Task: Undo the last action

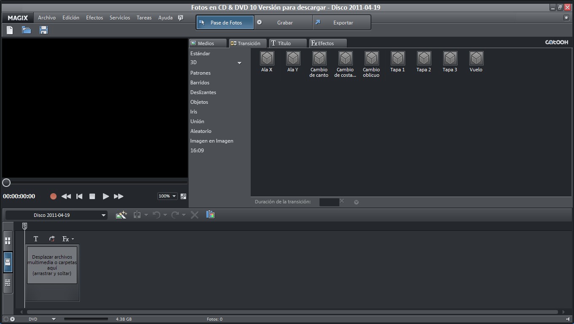Action: tap(156, 215)
